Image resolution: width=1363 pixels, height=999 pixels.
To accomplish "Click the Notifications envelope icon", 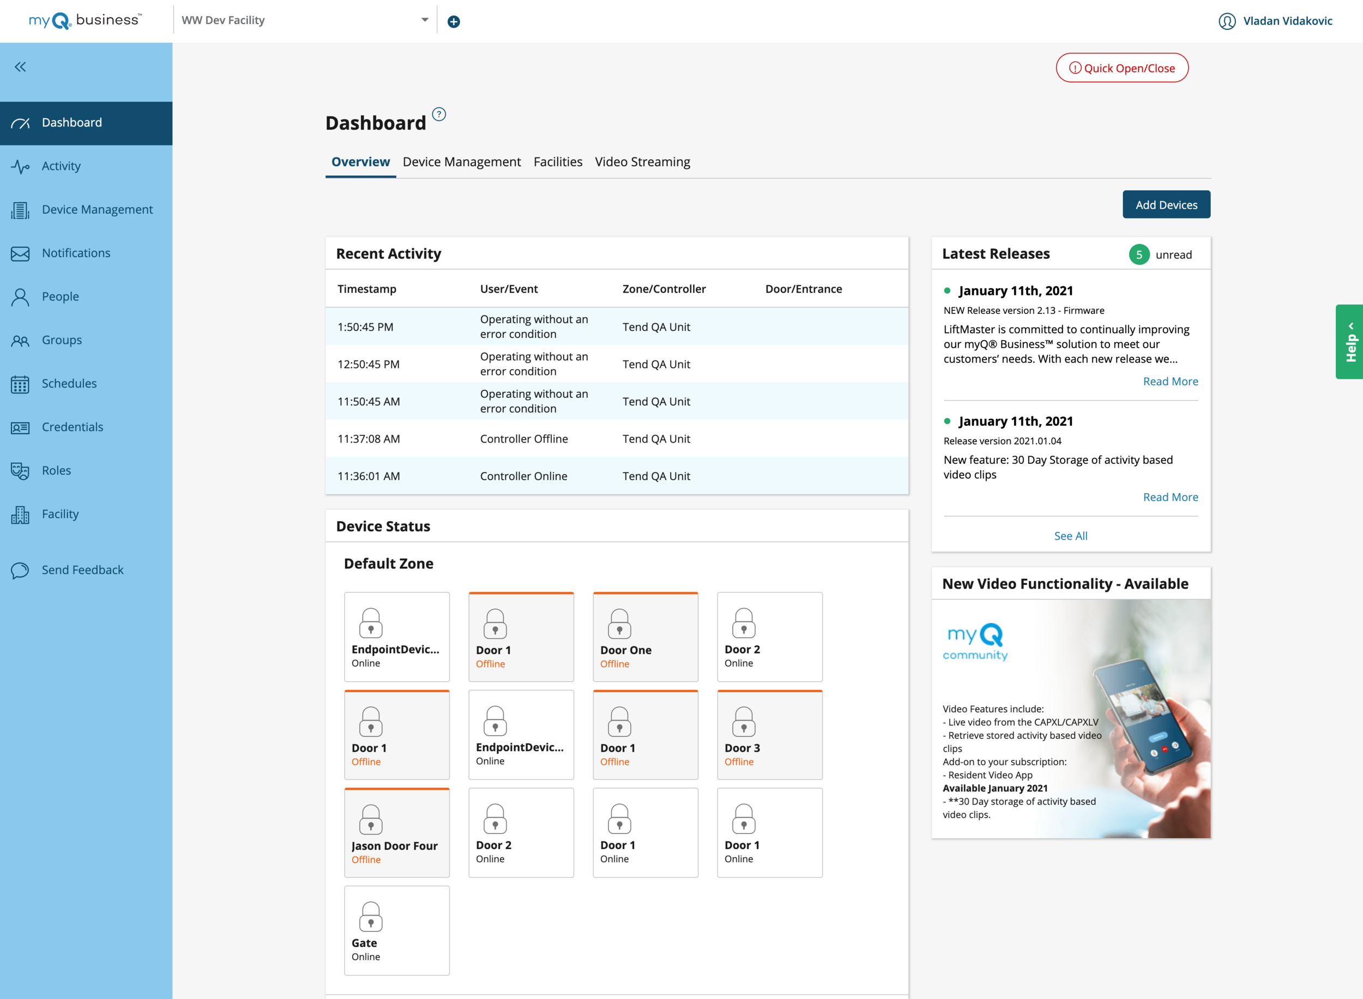I will 20,253.
